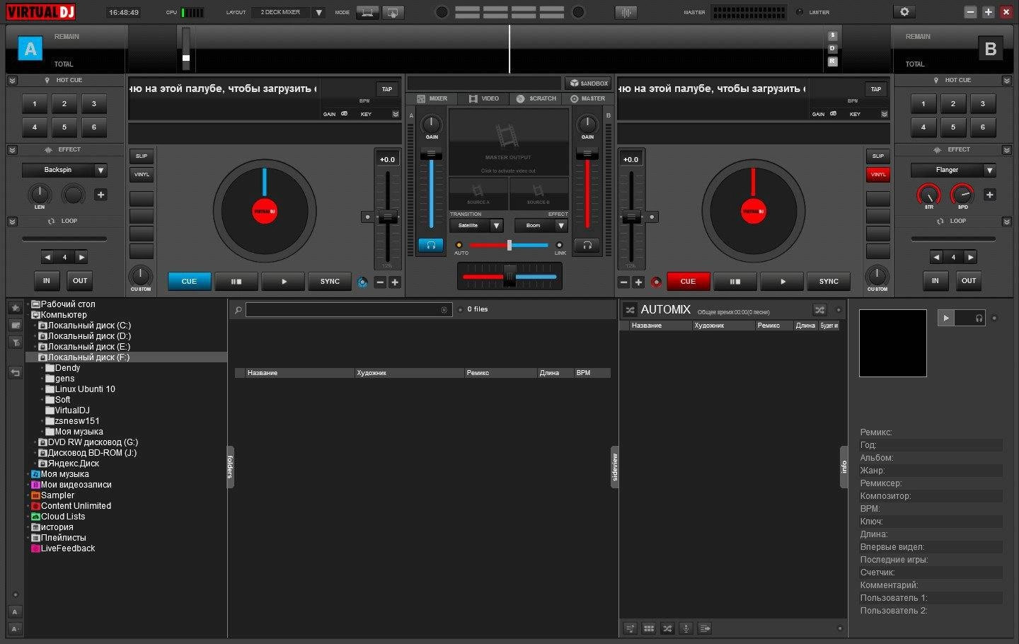Expand the Плейлисты tree node
Image resolution: width=1019 pixels, height=644 pixels.
(x=28, y=538)
